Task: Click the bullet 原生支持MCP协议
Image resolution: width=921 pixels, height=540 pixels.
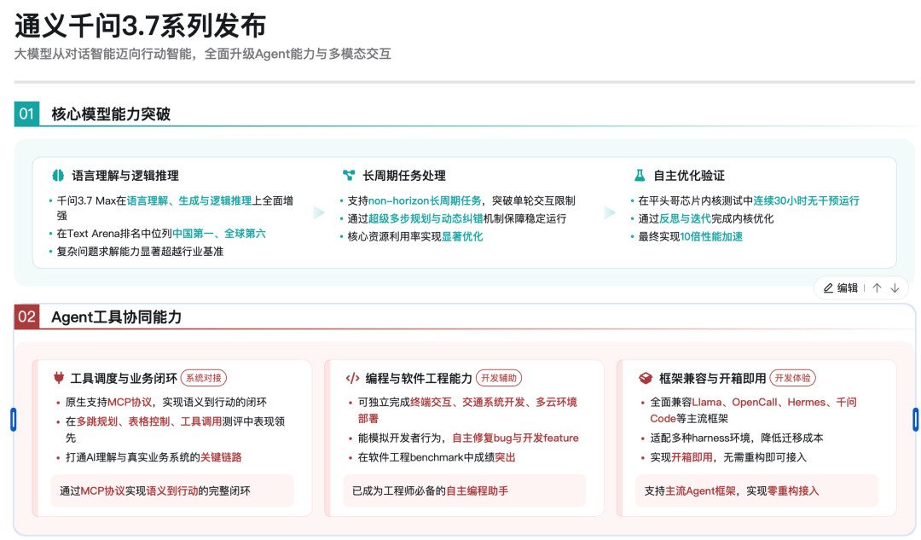Action: pyautogui.click(x=166, y=402)
